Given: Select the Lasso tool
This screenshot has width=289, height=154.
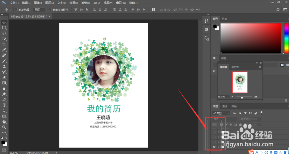Looking at the screenshot, I should coord(4,33).
